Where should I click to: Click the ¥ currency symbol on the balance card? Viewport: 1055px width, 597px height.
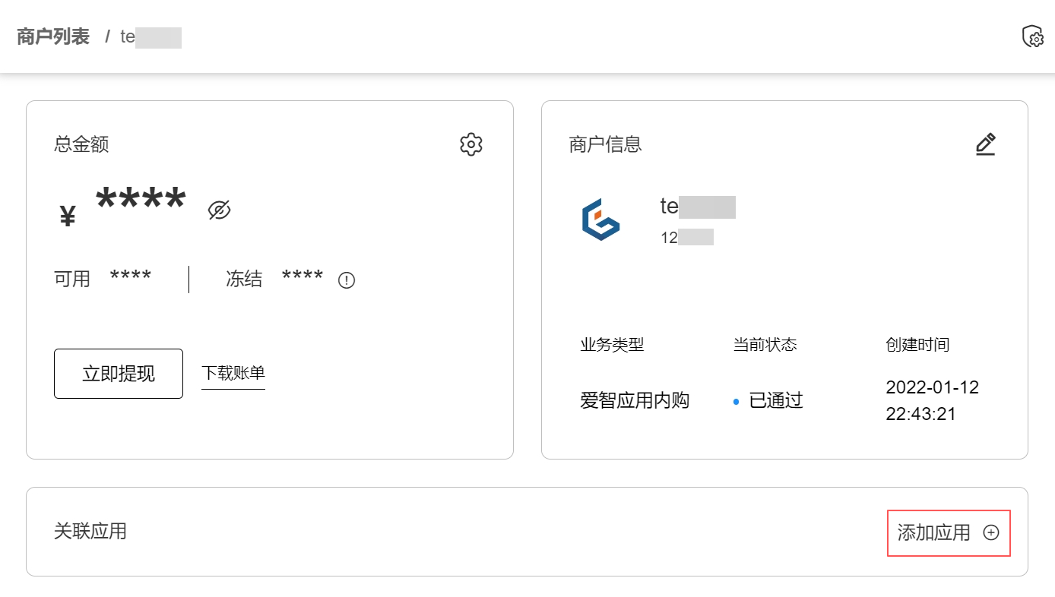[x=67, y=213]
